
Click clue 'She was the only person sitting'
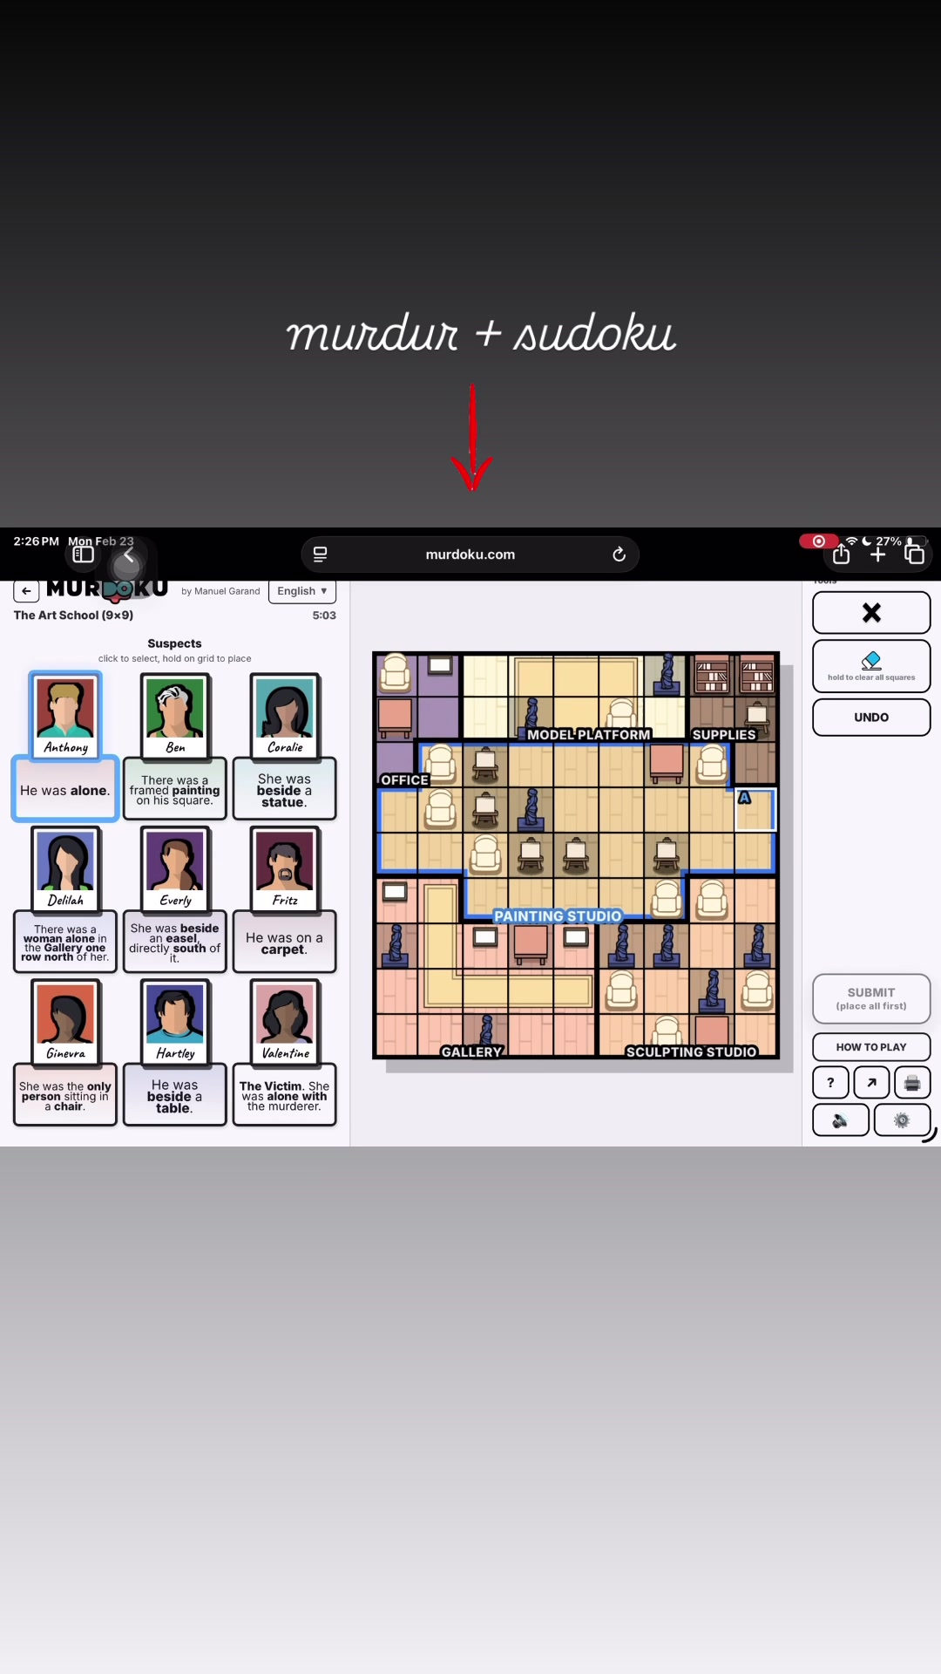pos(65,1096)
